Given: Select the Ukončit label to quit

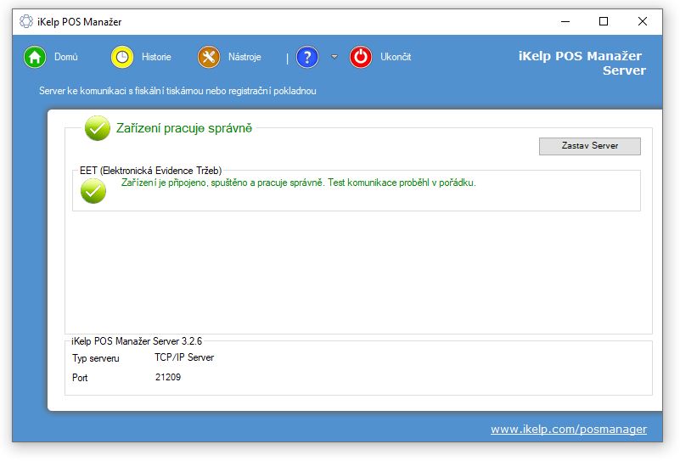Looking at the screenshot, I should 396,57.
